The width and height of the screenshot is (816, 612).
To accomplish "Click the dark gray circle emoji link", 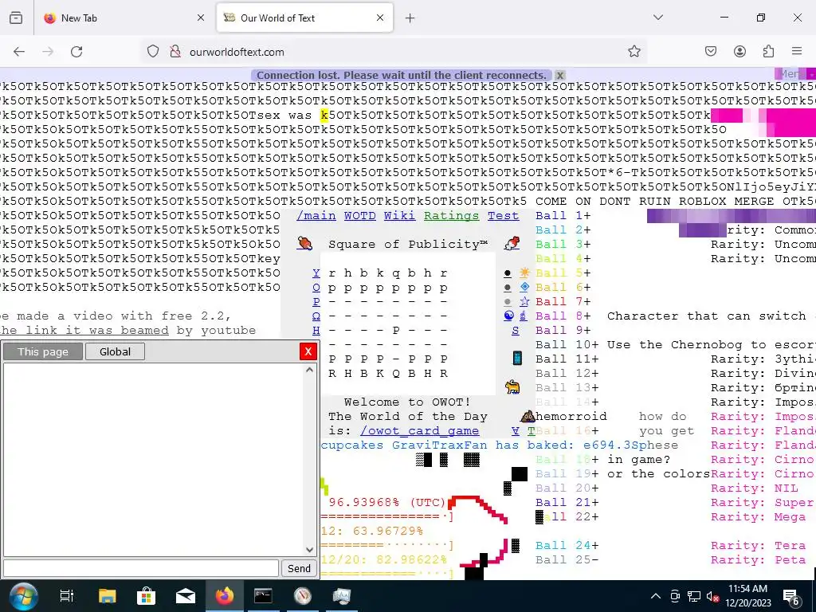I will pos(508,287).
